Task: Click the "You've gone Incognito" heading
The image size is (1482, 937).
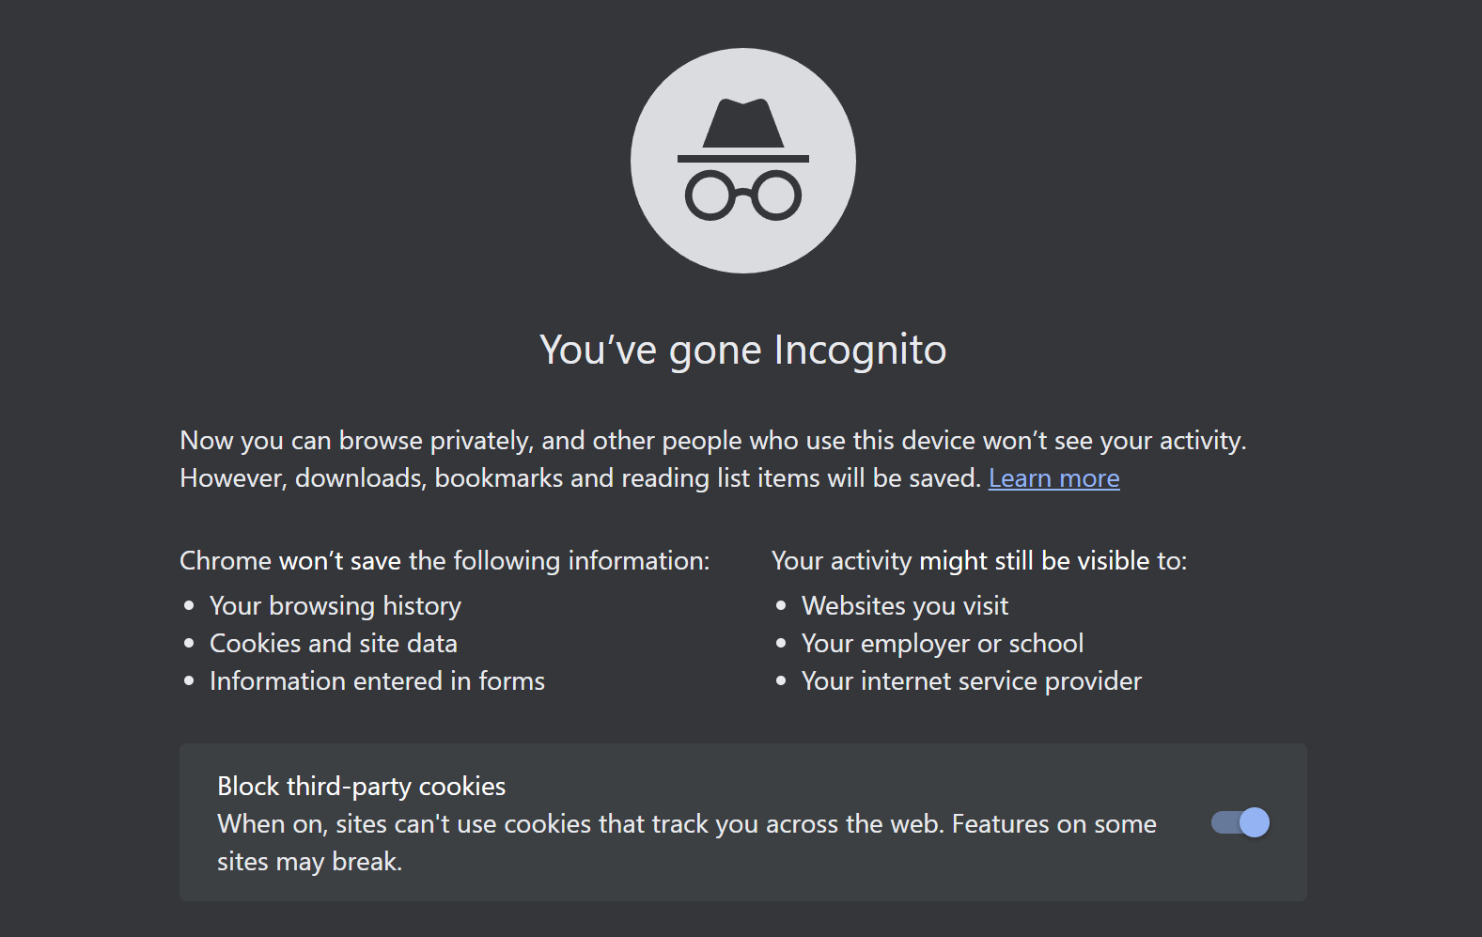Action: [742, 350]
